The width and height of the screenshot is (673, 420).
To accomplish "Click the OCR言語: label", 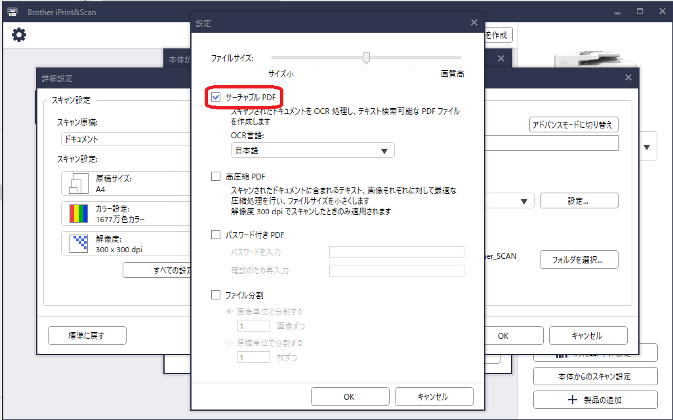I will click(247, 136).
